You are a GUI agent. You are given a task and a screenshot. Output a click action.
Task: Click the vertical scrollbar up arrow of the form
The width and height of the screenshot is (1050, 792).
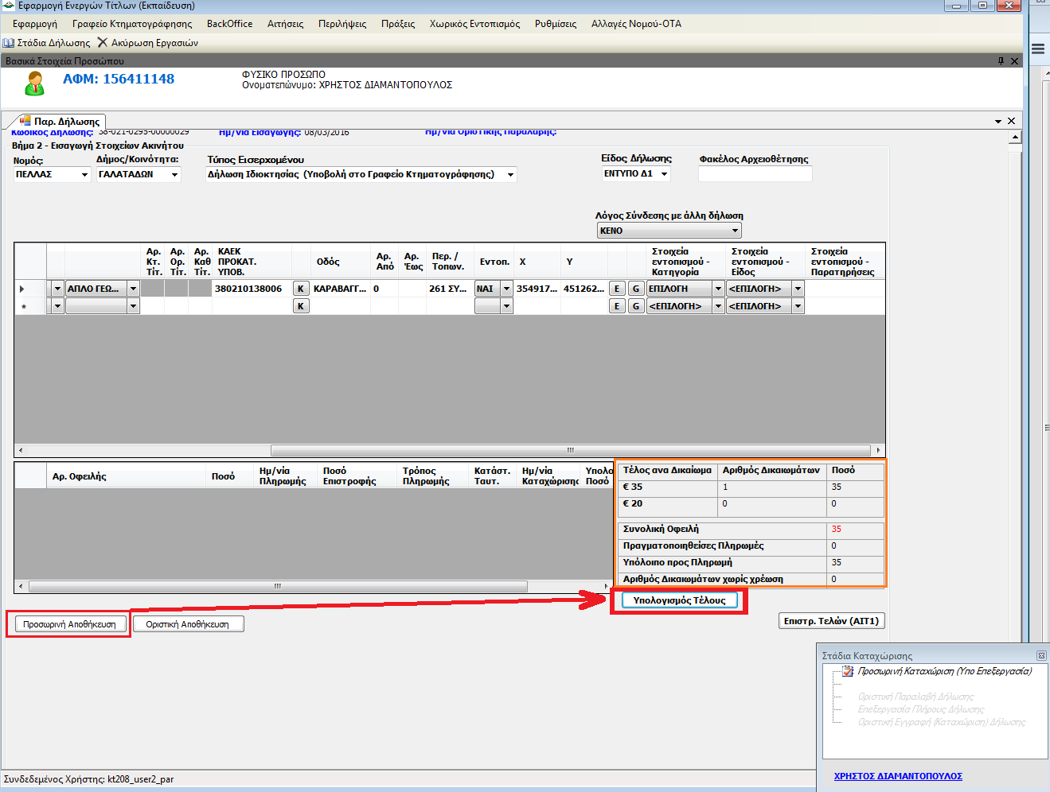(1015, 138)
